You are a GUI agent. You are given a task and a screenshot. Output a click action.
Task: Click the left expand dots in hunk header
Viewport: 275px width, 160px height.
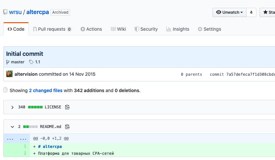click(x=10, y=138)
